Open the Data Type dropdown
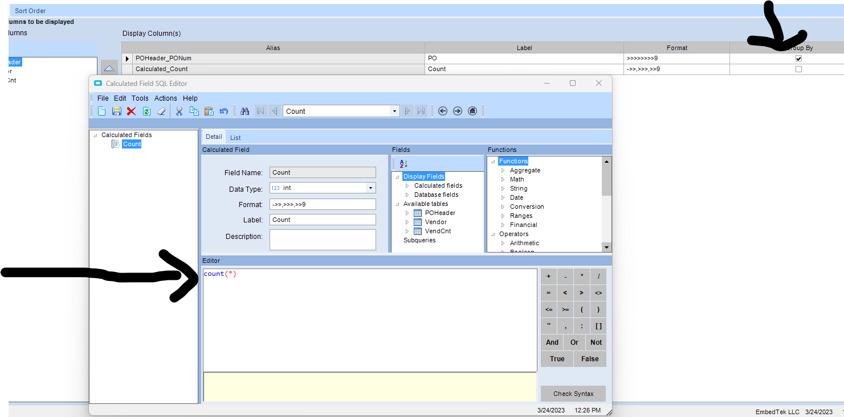Screen dimensions: 844x417 (x=370, y=188)
